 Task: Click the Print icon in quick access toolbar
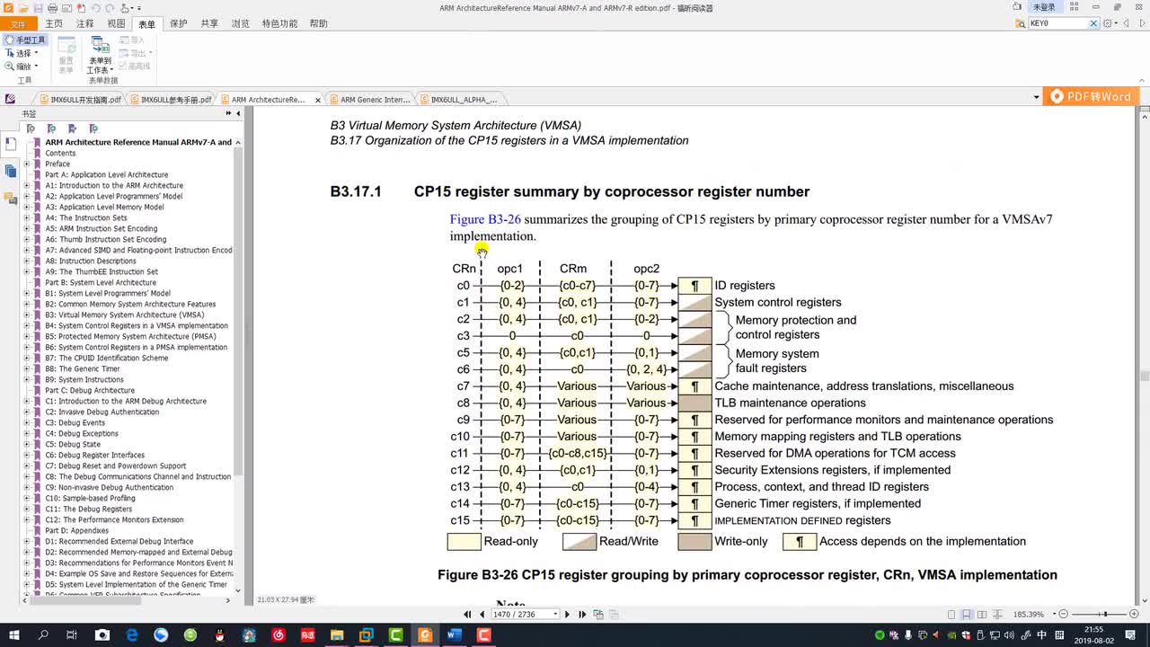[x=52, y=8]
